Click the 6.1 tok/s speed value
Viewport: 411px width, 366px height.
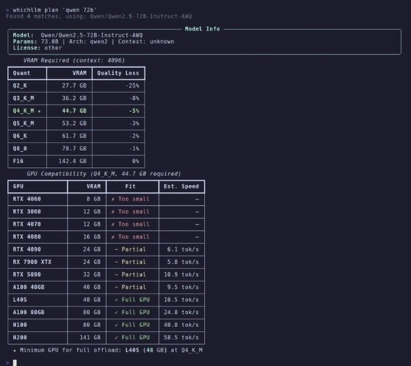coord(183,249)
